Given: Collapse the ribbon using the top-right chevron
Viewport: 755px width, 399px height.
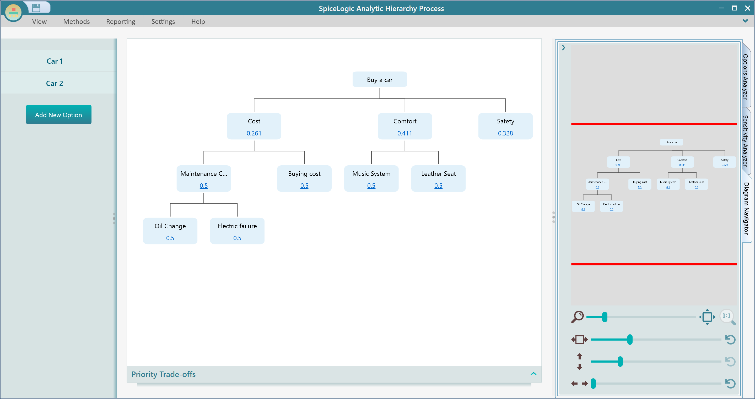Looking at the screenshot, I should click(x=745, y=21).
